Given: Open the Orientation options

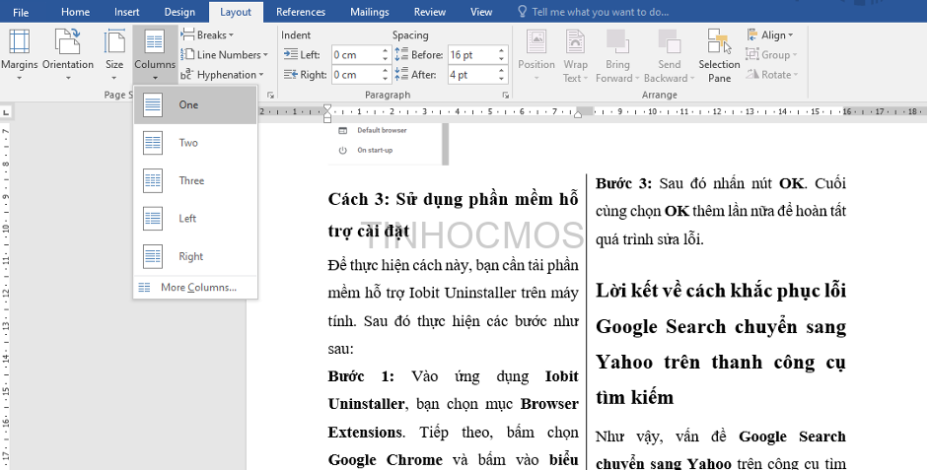Looking at the screenshot, I should click(67, 55).
